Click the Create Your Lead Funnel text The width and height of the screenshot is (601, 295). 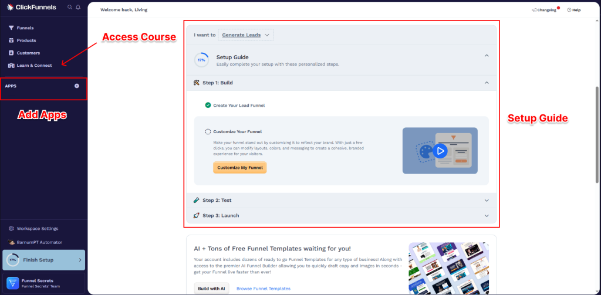coord(239,105)
